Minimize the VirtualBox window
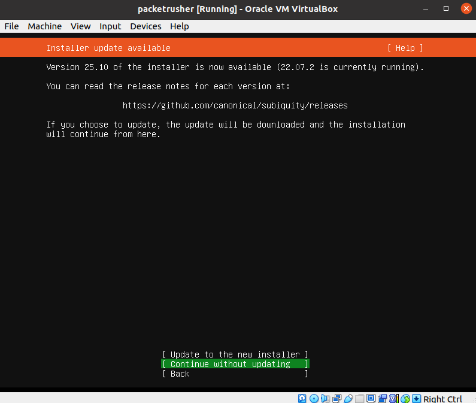Viewport: 476px width, 403px height. pos(426,9)
